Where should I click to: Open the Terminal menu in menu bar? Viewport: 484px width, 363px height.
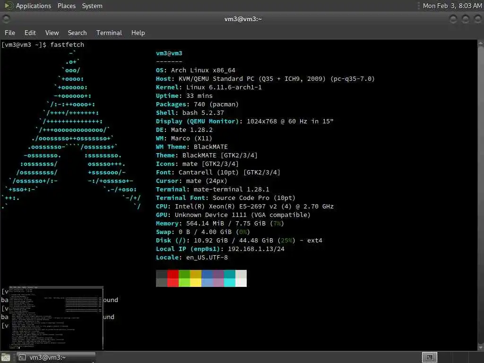tap(109, 33)
